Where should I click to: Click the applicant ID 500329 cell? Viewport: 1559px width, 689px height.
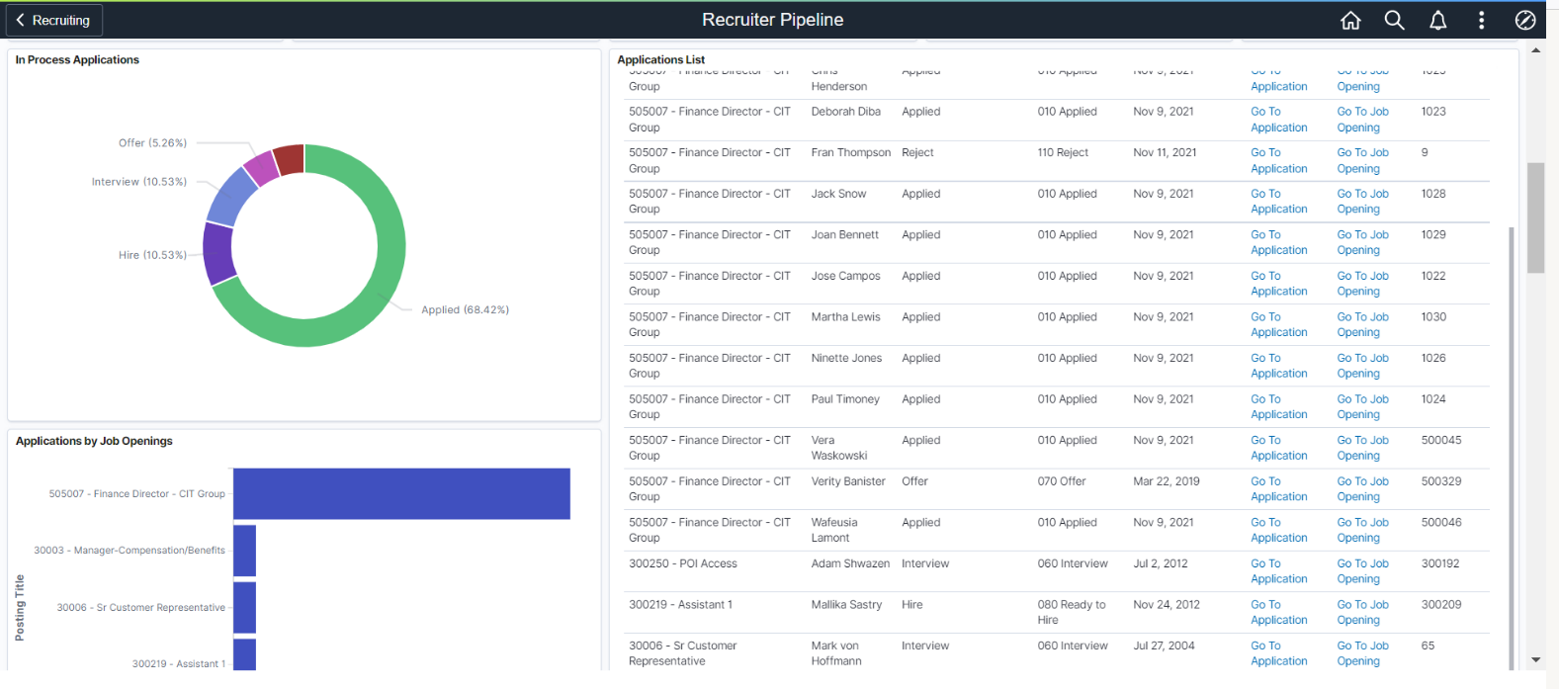[1441, 481]
